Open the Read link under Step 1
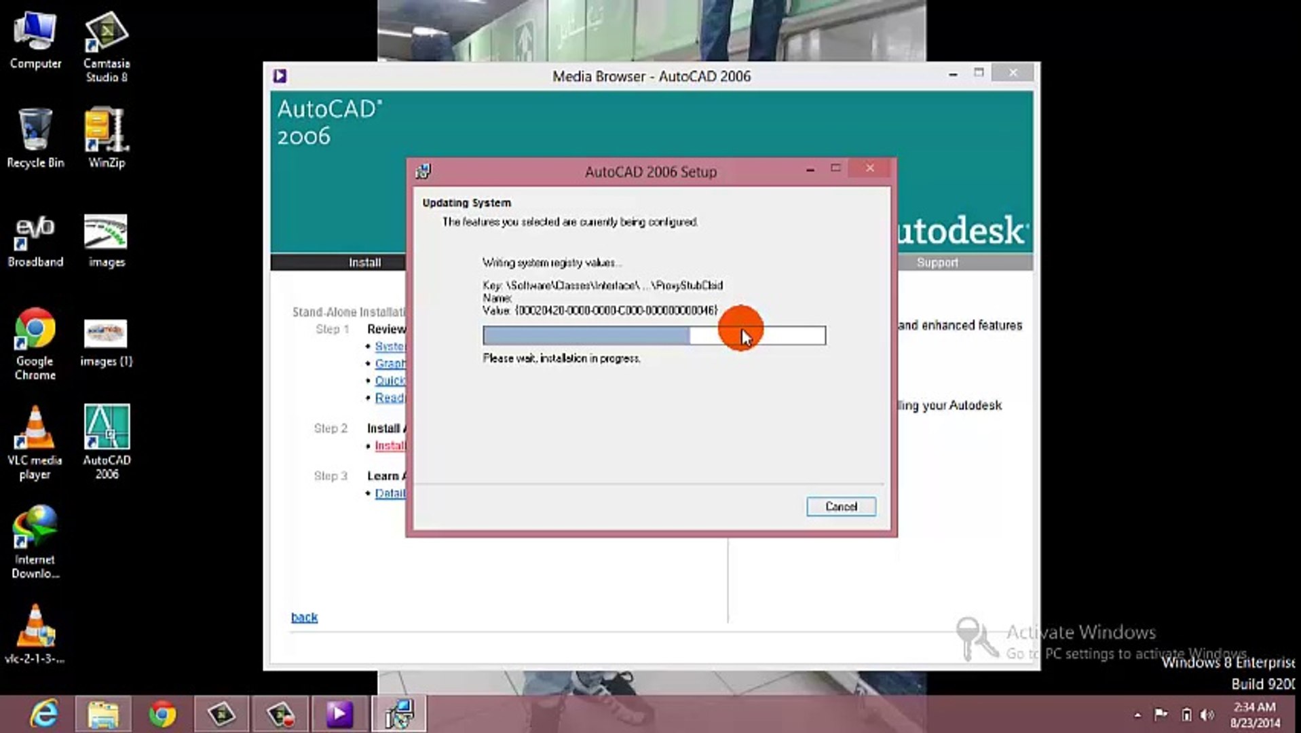The width and height of the screenshot is (1301, 733). tap(390, 398)
